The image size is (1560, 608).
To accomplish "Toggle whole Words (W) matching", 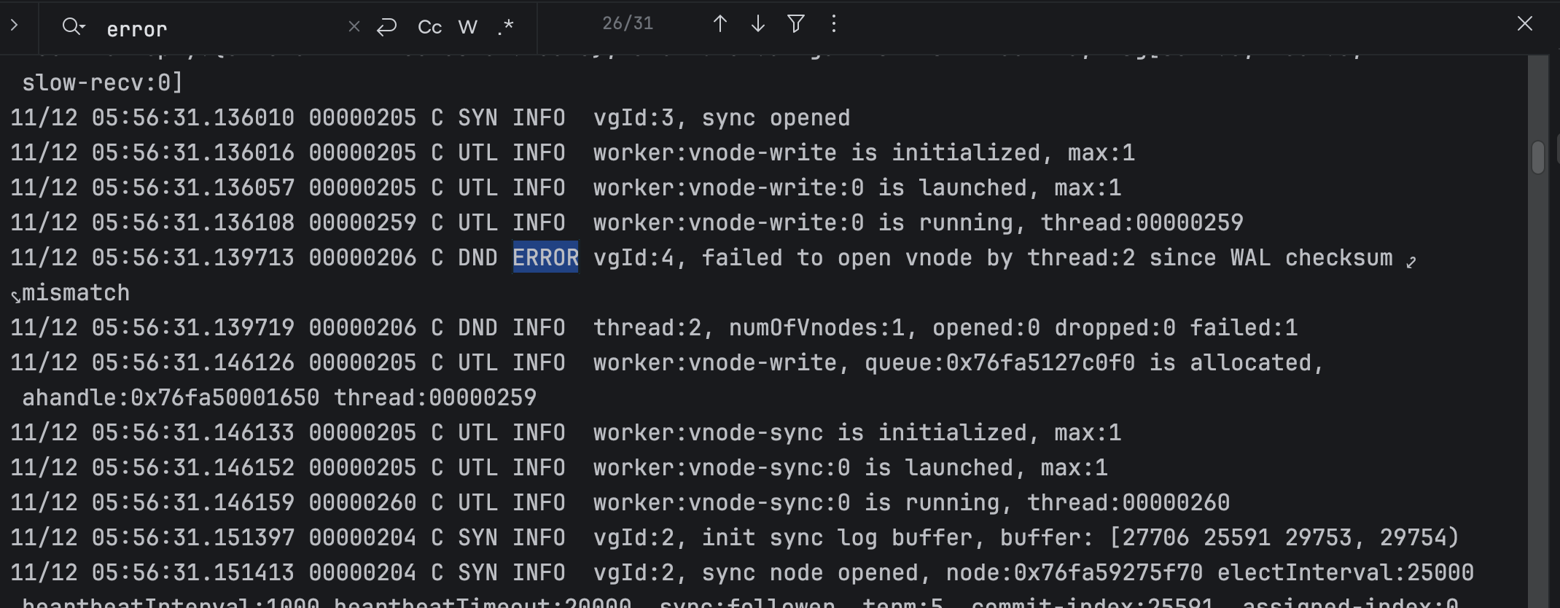I will (x=467, y=28).
